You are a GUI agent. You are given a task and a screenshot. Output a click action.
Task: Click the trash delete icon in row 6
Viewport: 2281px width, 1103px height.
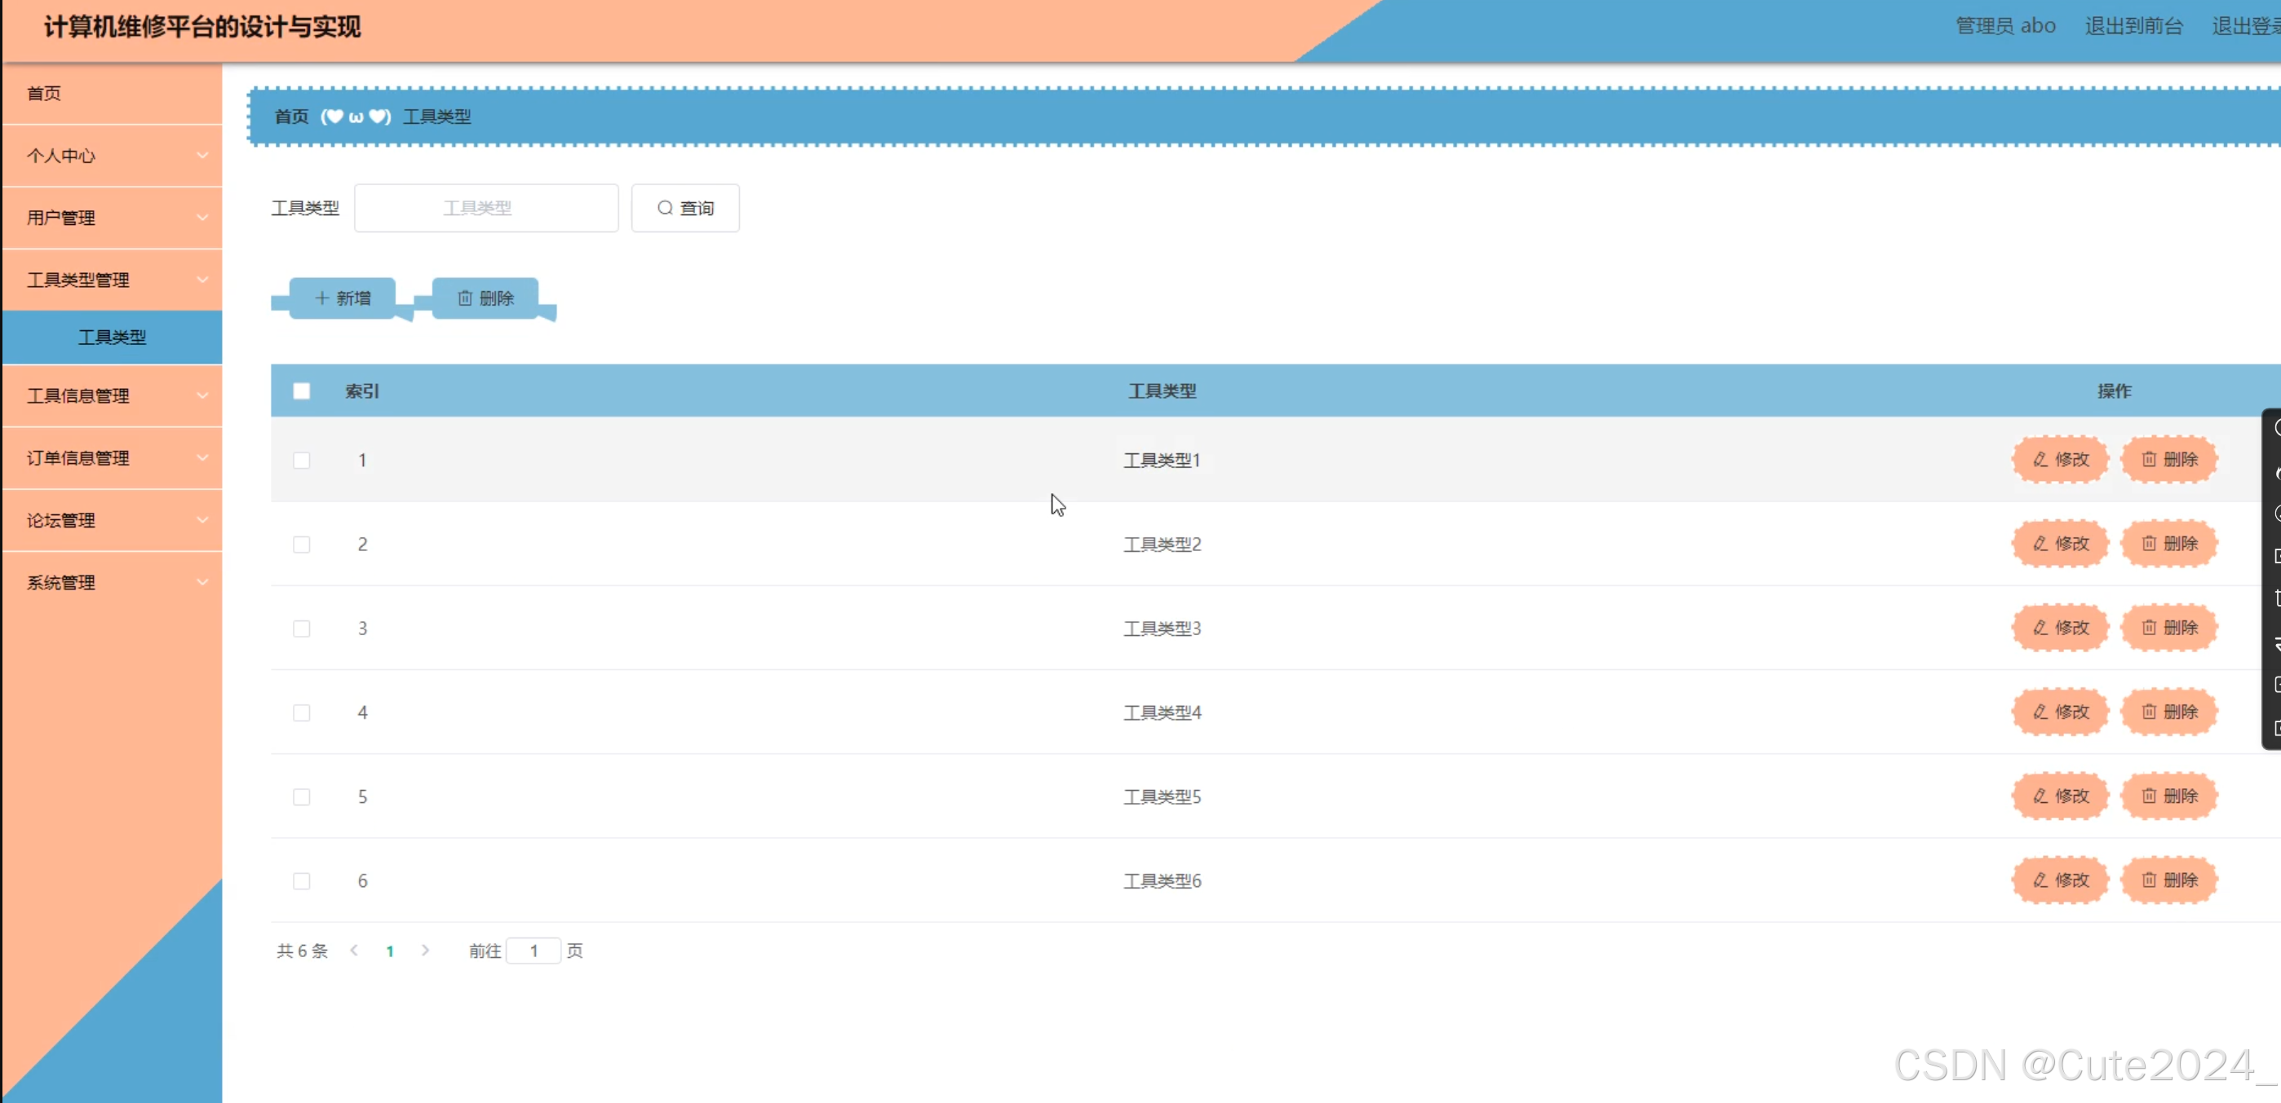tap(2149, 879)
